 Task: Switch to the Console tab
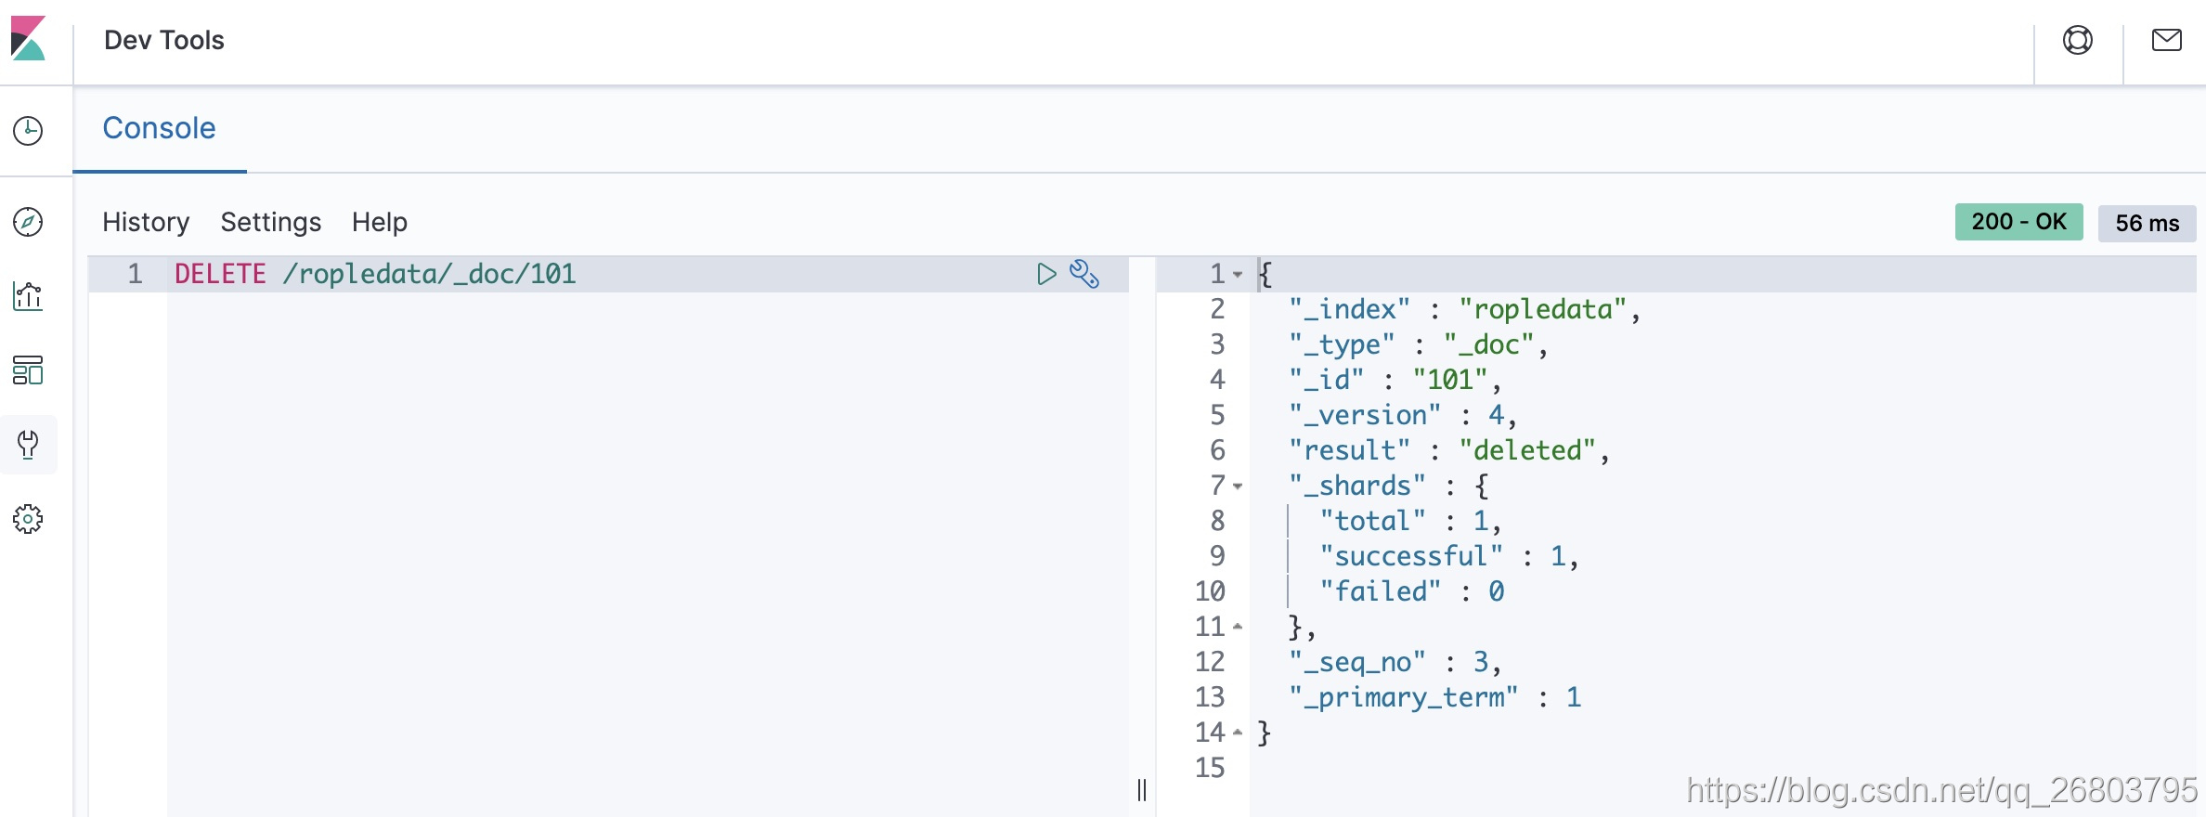tap(159, 128)
